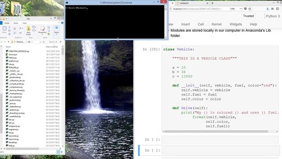Click the Trusted notebook button
Screen dimensions: 282x159
[249, 16]
